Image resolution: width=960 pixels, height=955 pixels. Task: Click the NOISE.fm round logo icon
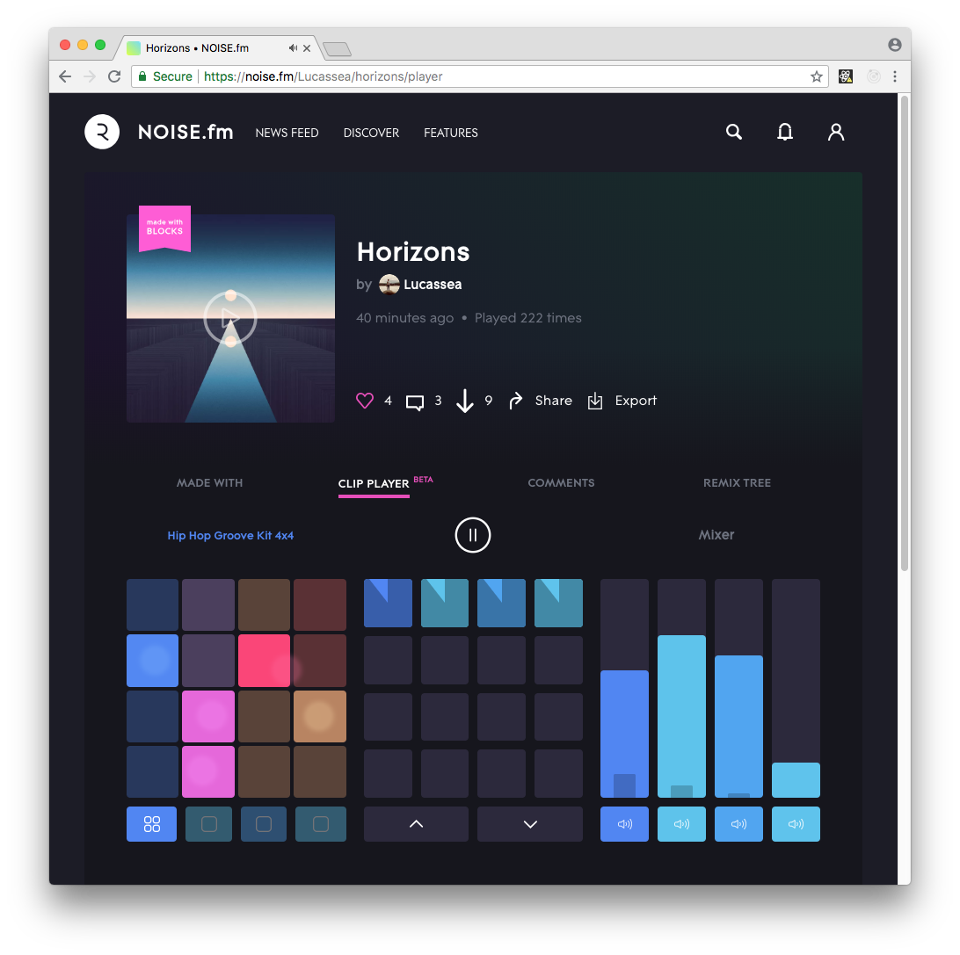(x=102, y=132)
